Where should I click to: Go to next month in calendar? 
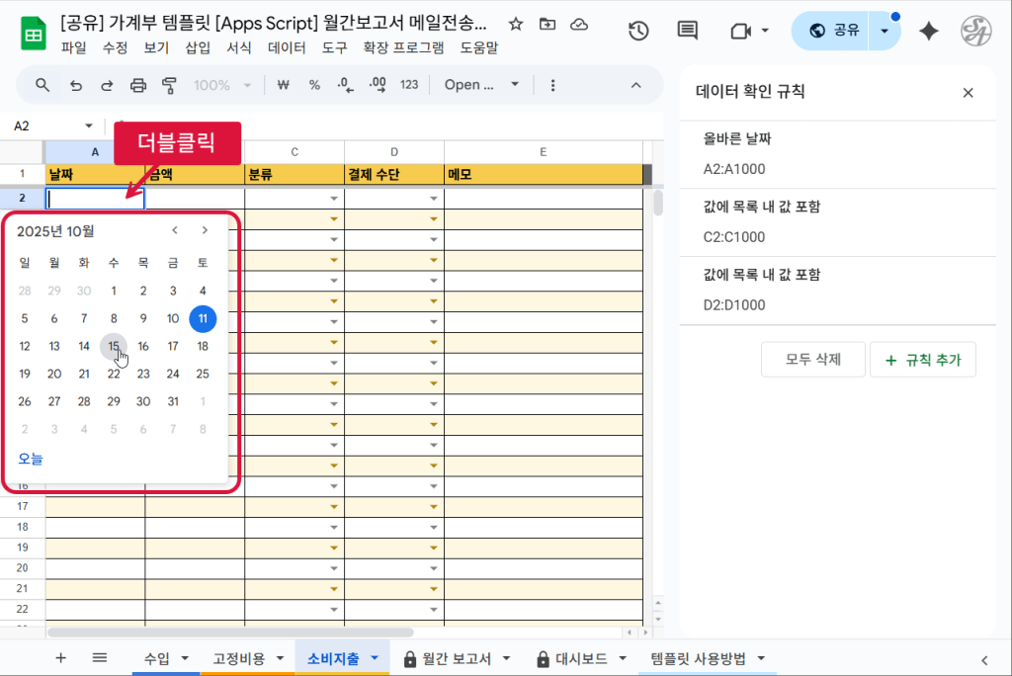coord(205,230)
